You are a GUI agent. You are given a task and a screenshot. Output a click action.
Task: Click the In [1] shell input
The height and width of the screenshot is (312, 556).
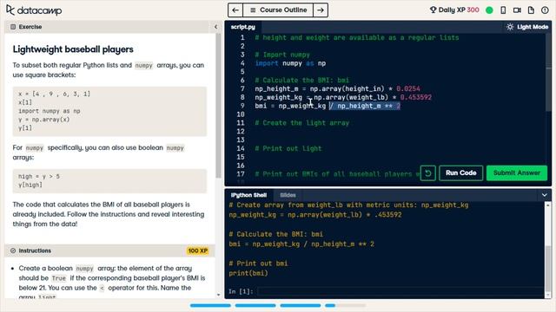(x=400, y=291)
